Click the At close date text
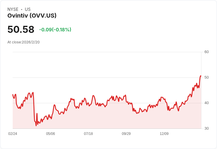Image resolution: width=217 pixels, height=149 pixels. (x=24, y=42)
